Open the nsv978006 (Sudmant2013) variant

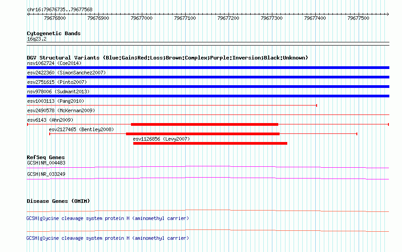pos(58,92)
